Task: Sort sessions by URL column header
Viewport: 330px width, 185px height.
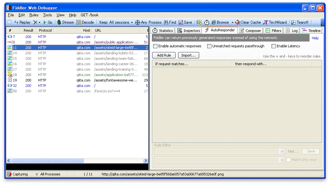Action: point(116,30)
